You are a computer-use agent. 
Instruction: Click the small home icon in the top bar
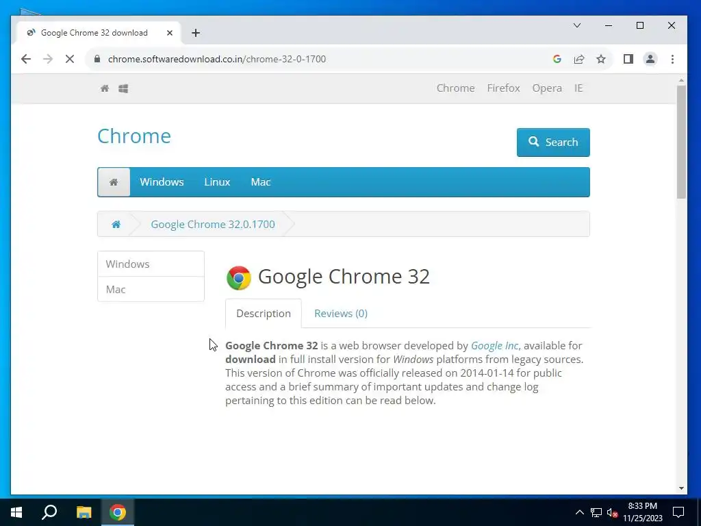105,88
